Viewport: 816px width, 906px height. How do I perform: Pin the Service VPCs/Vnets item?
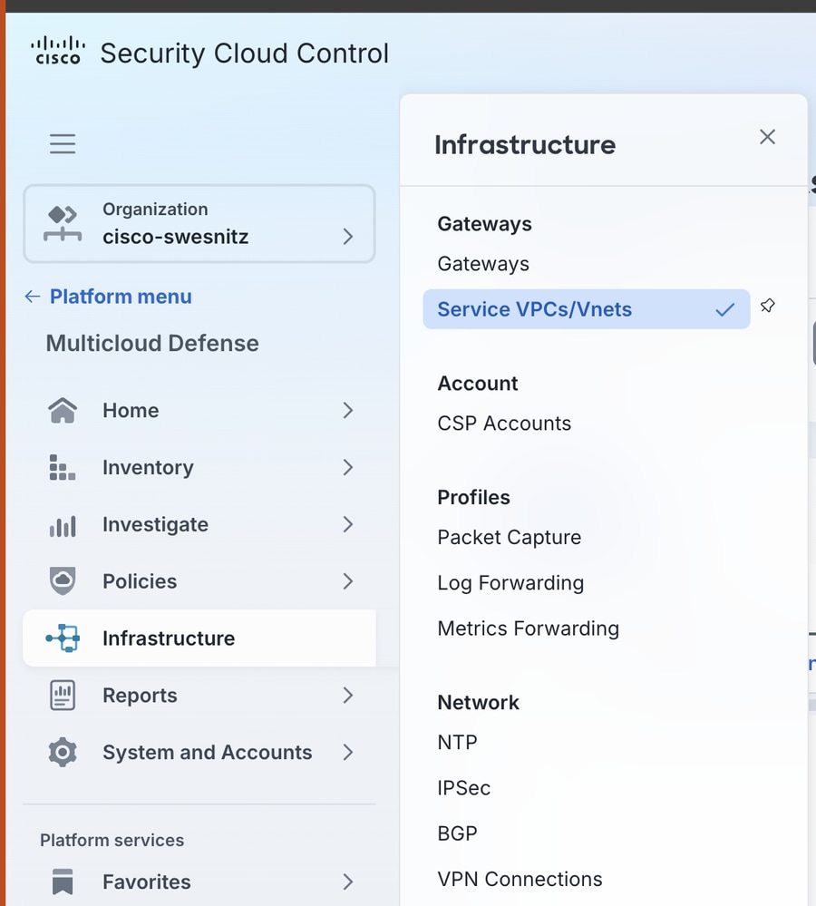pyautogui.click(x=767, y=306)
